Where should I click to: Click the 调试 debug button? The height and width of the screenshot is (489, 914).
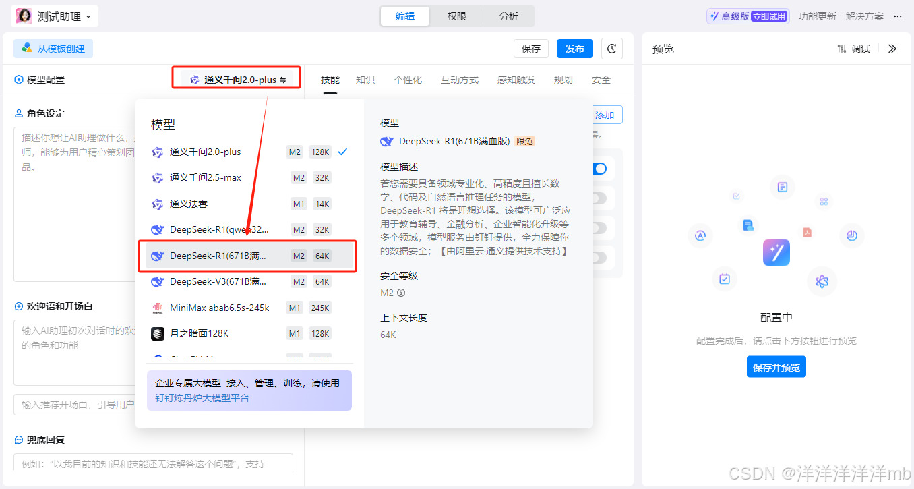[853, 49]
